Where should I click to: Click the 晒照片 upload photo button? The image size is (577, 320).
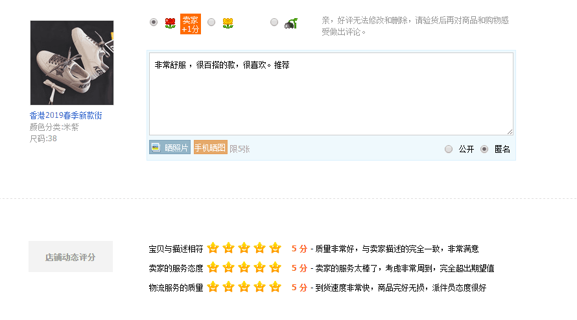pyautogui.click(x=170, y=148)
